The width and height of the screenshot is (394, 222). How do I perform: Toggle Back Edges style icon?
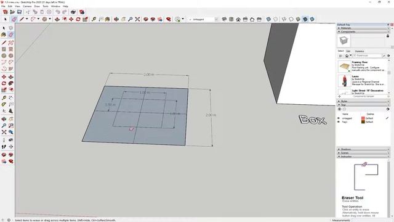click(276, 19)
